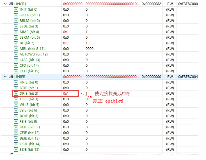Select the AUTOWU (bit 12) field icon
The width and height of the screenshot is (206, 160).
pos(16,54)
